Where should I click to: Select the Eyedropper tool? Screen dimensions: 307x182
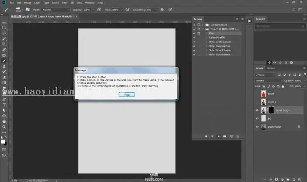point(4,50)
